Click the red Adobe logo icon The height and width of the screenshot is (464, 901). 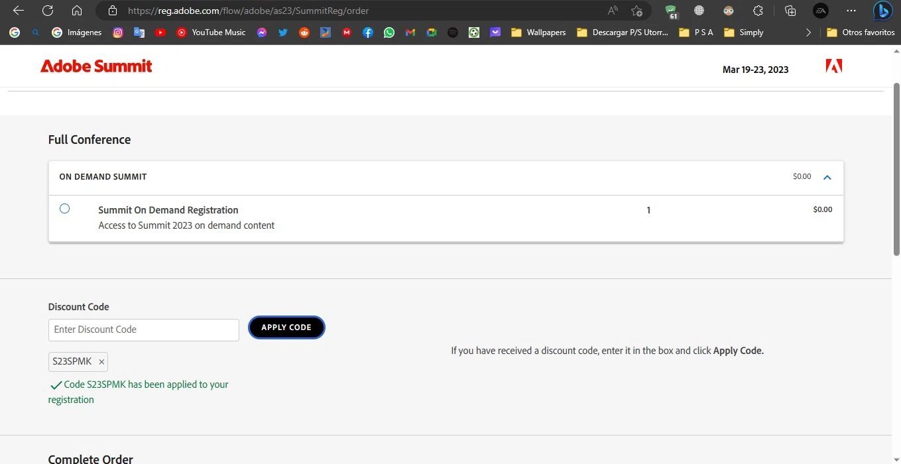coord(834,66)
